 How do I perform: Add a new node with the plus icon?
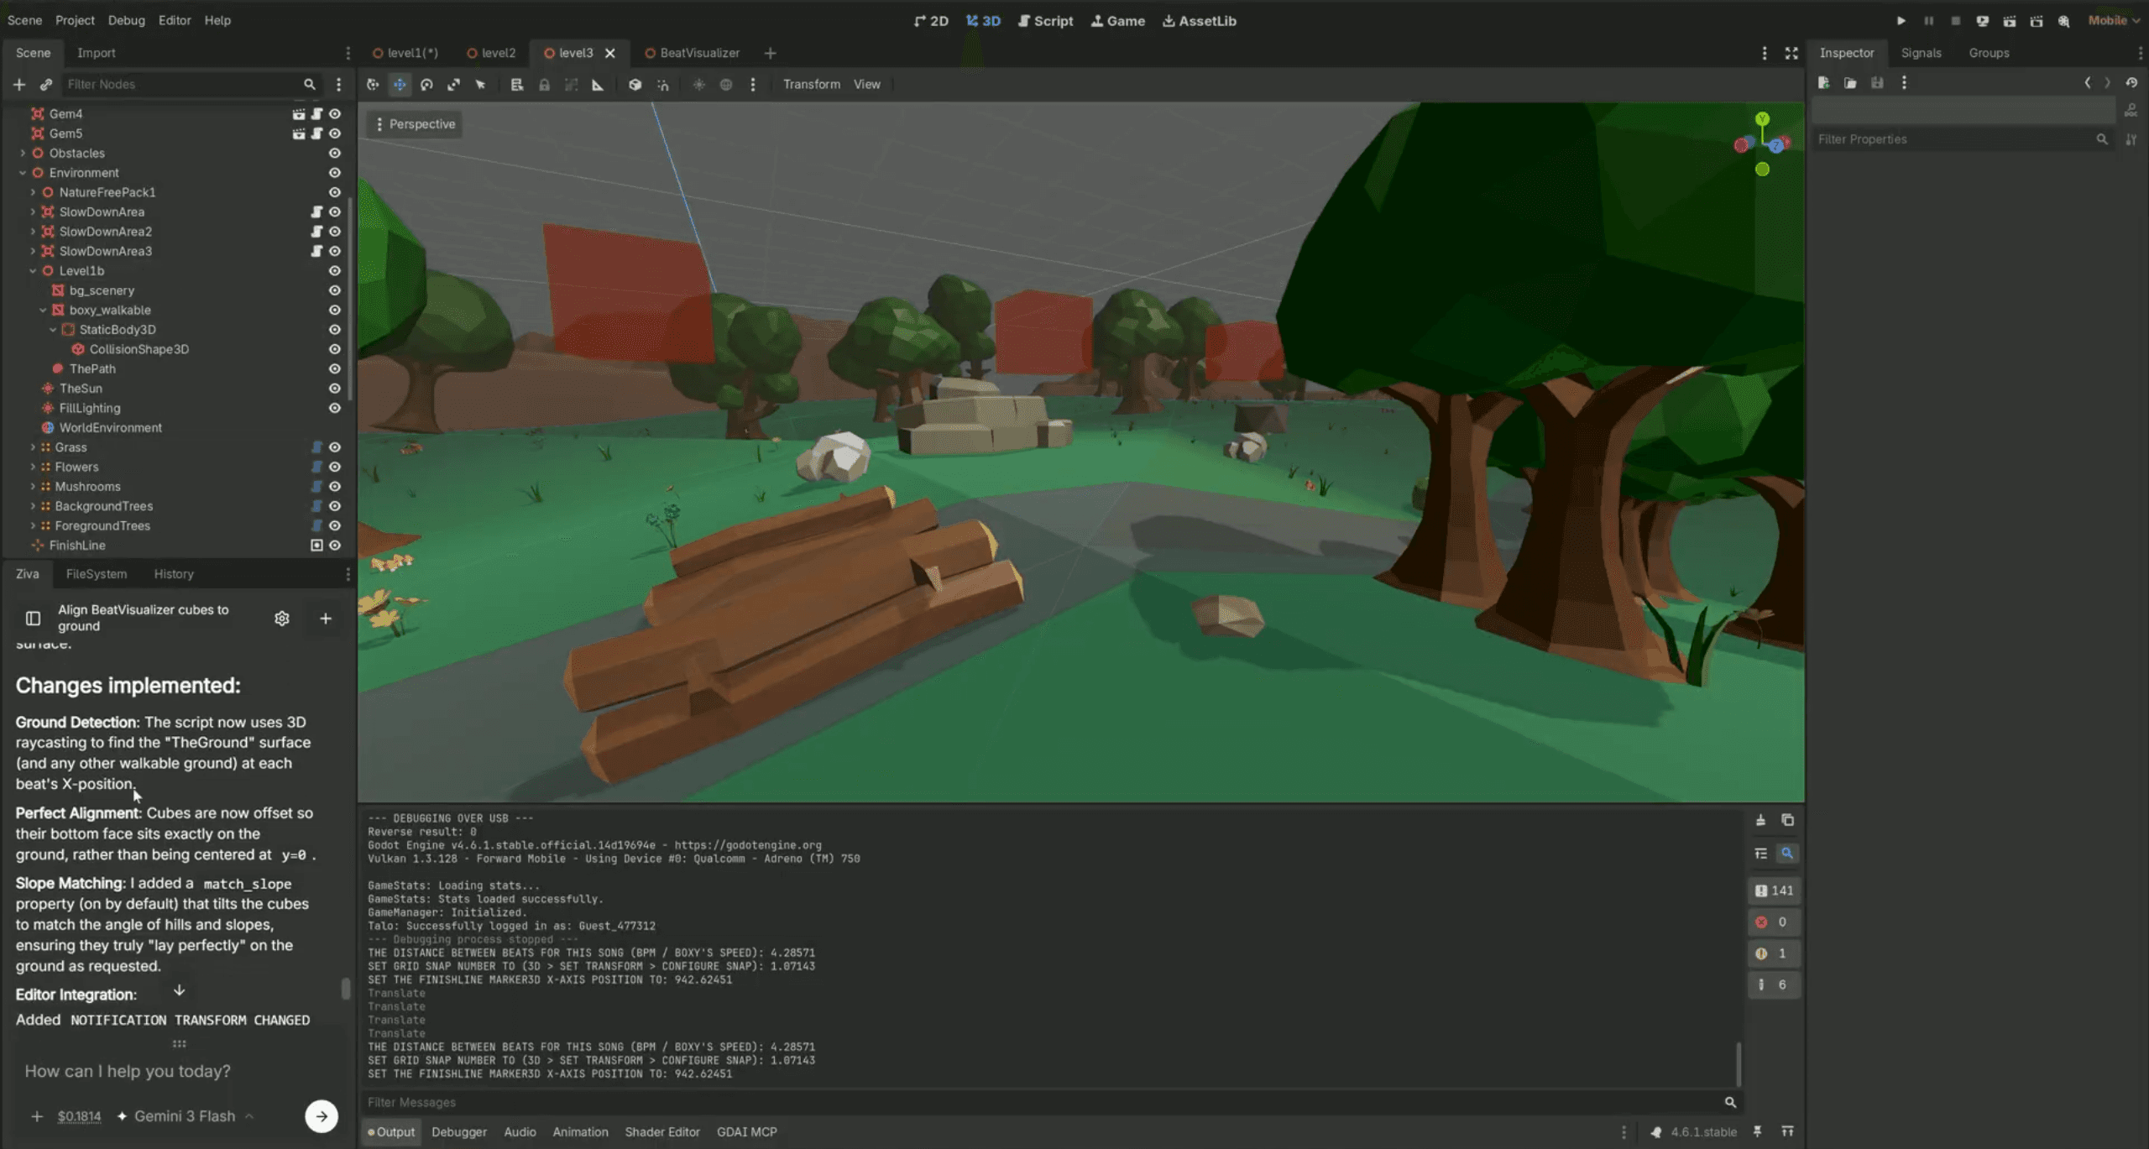coord(18,85)
